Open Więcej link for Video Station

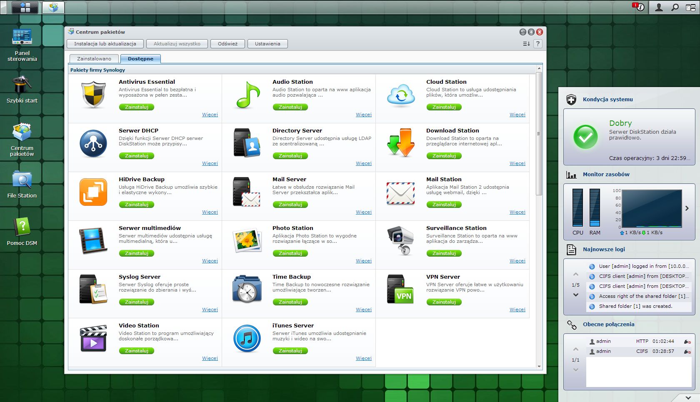tap(210, 358)
